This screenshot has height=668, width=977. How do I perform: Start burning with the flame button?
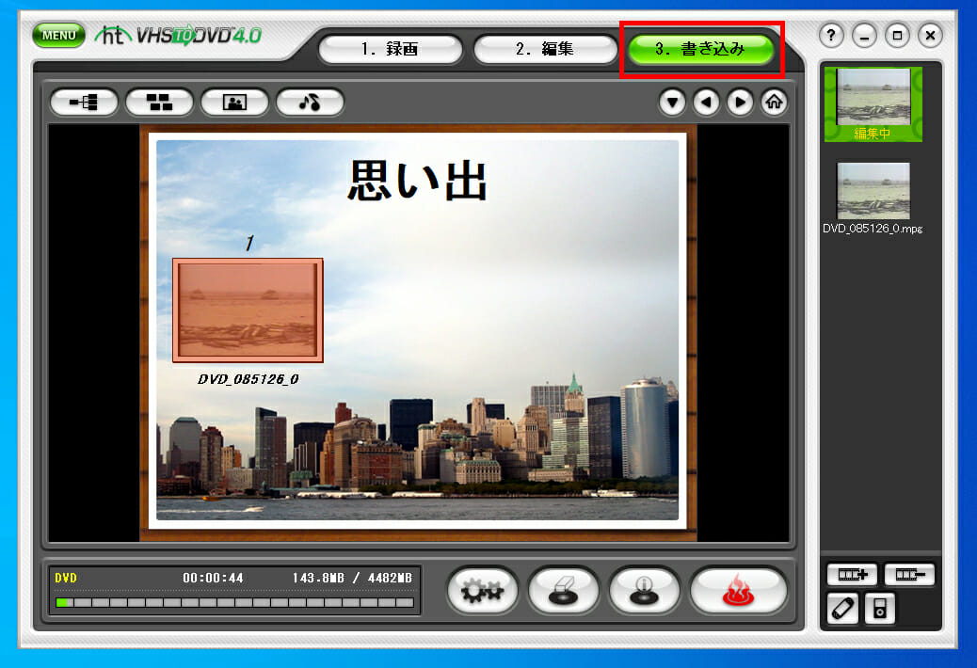coord(738,590)
